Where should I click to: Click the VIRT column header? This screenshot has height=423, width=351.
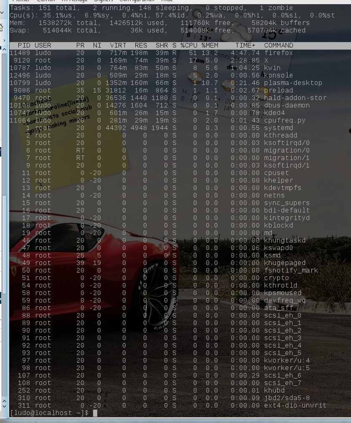(118, 45)
